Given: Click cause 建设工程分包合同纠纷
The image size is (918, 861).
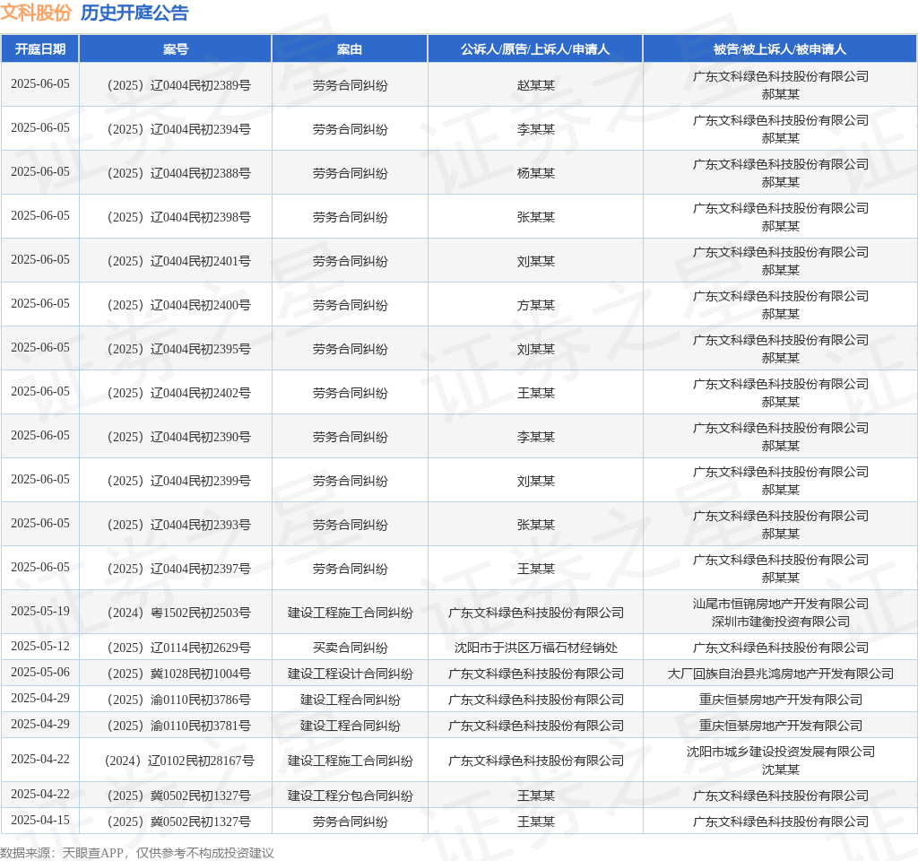Looking at the screenshot, I should (x=351, y=796).
